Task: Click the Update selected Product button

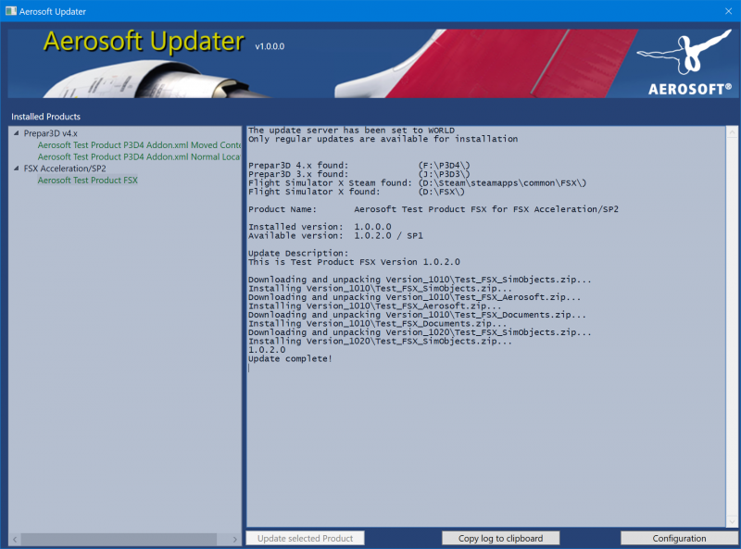Action: pyautogui.click(x=305, y=538)
